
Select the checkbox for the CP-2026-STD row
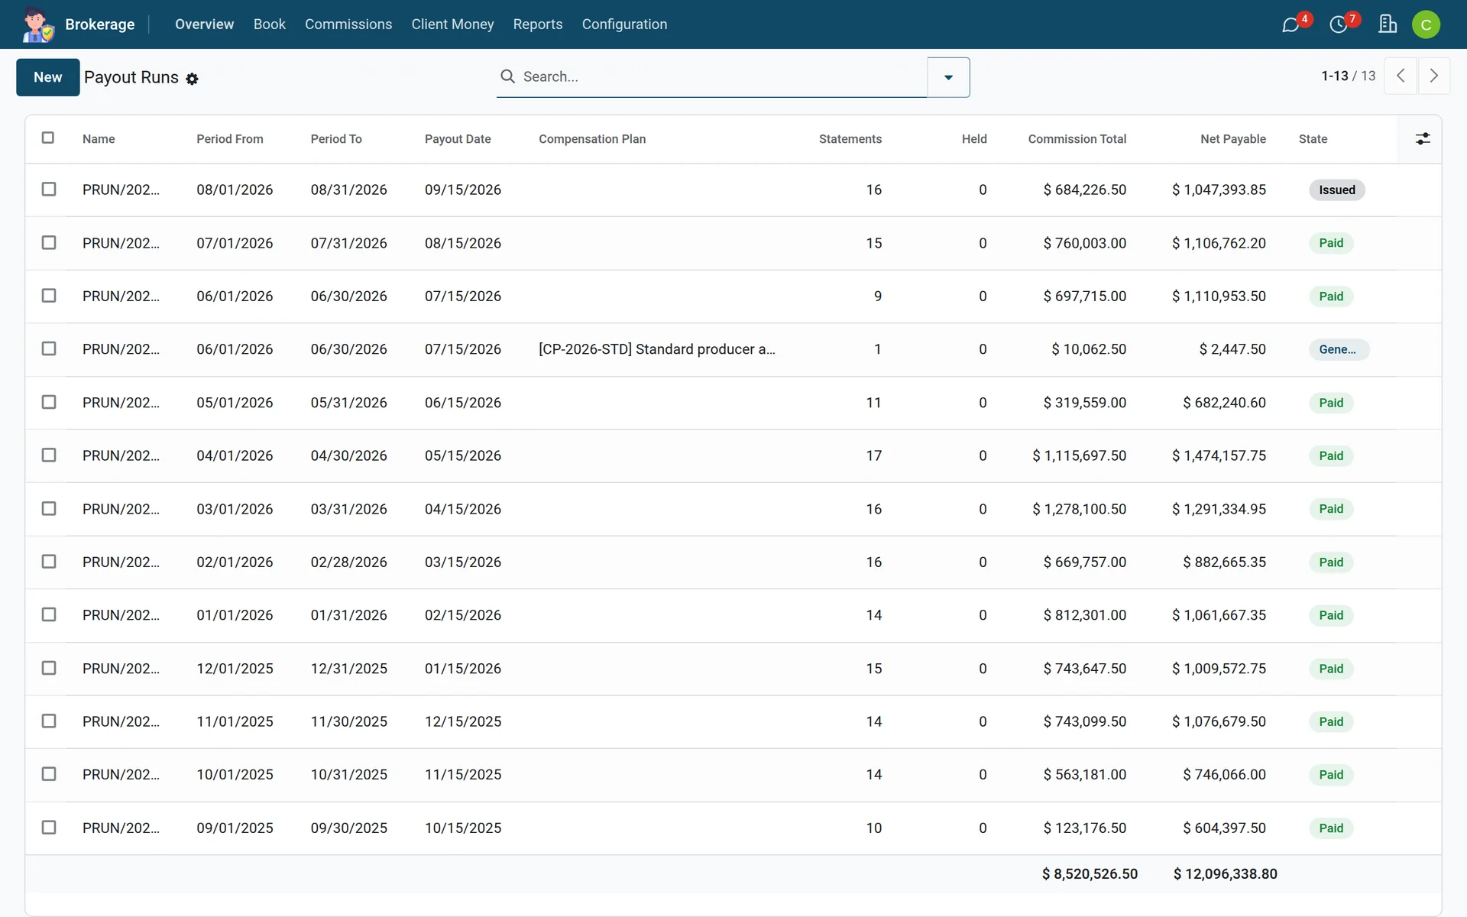tap(49, 348)
